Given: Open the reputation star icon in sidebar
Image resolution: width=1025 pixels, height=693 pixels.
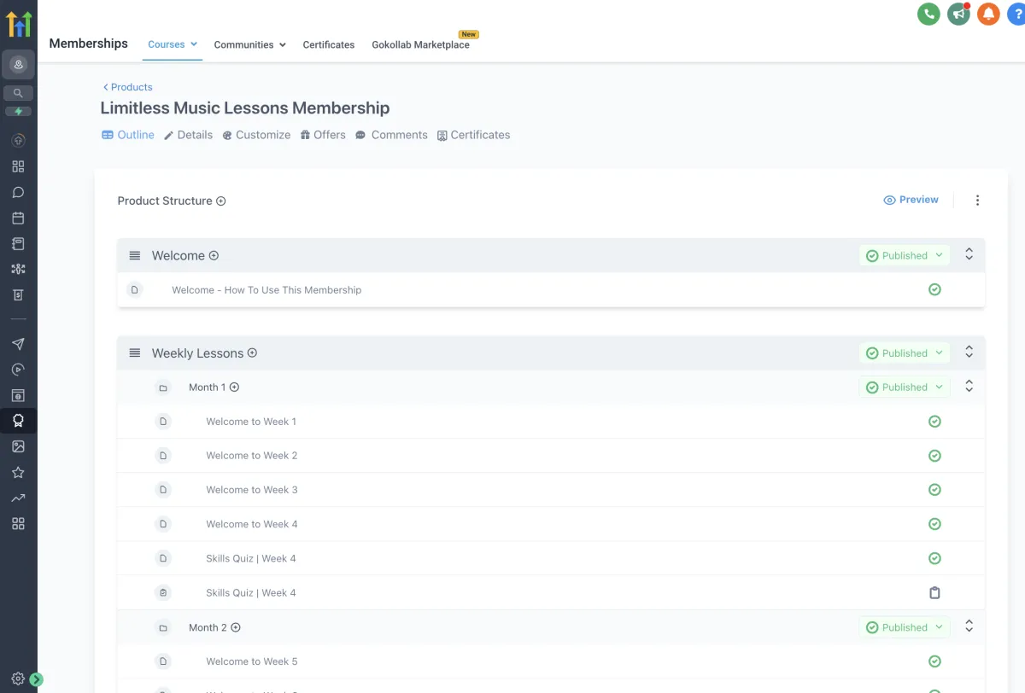Looking at the screenshot, I should [19, 472].
